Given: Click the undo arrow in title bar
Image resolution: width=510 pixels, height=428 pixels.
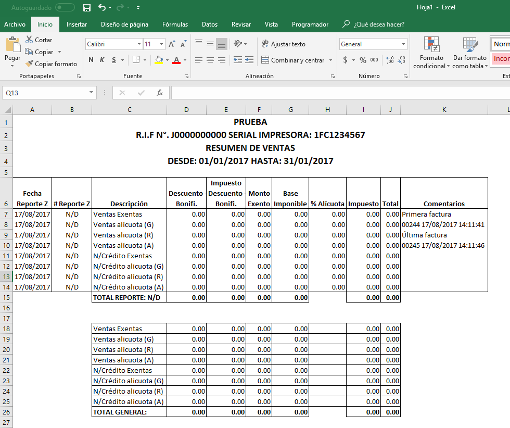Looking at the screenshot, I should [x=102, y=8].
